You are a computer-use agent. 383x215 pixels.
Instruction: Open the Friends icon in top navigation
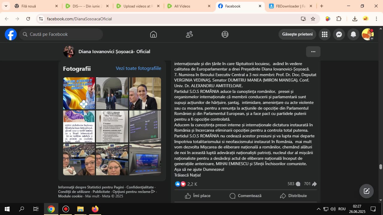click(x=189, y=34)
